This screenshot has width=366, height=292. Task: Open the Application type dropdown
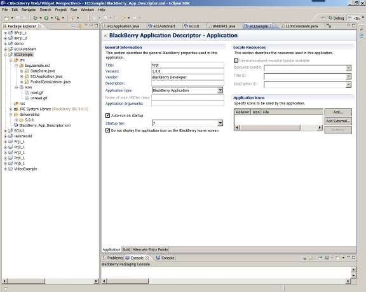coord(220,90)
